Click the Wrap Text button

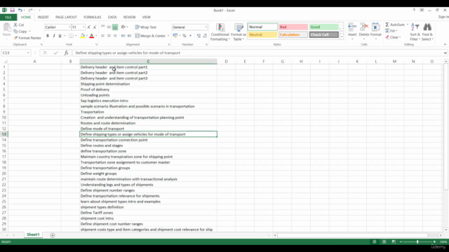coord(146,27)
